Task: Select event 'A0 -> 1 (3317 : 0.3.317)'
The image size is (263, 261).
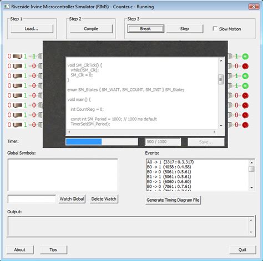Action: tap(170, 162)
